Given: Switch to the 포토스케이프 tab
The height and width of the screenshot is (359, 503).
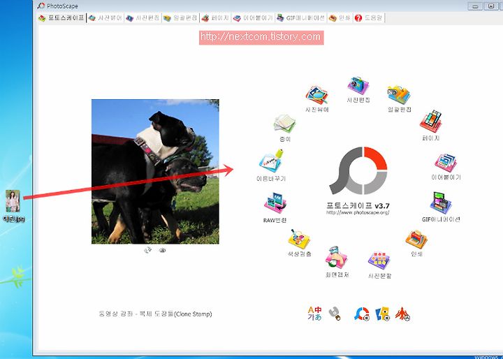Looking at the screenshot, I should pos(61,18).
